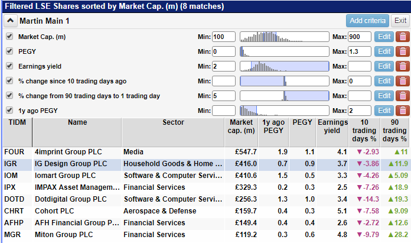Click the Market Cap Min field showing 100

[224, 37]
